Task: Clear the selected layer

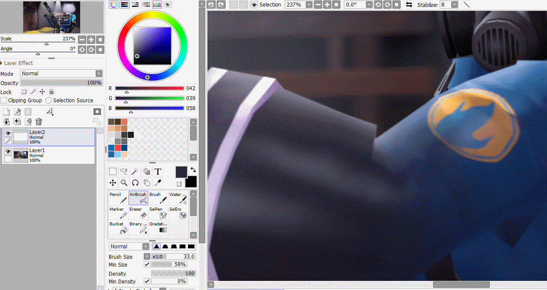Action: [x=28, y=122]
